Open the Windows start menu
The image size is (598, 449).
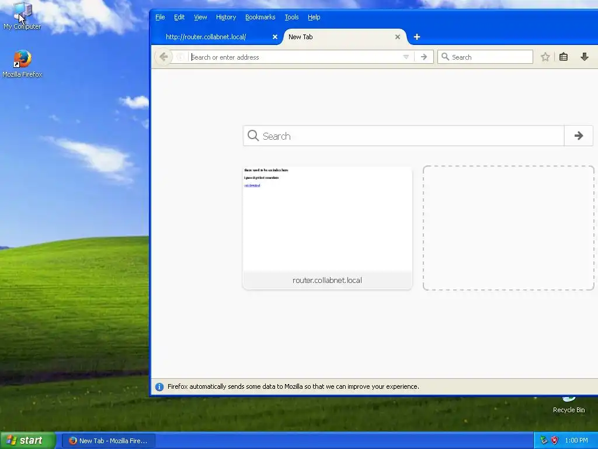[27, 441]
